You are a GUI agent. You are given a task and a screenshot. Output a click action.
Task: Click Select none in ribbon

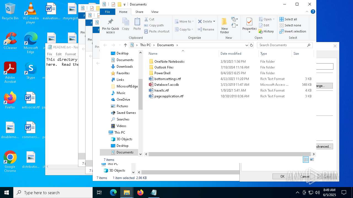point(290,25)
